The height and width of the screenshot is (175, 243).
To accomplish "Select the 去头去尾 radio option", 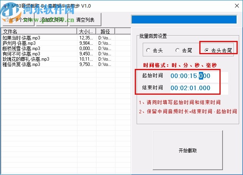I will (x=218, y=50).
